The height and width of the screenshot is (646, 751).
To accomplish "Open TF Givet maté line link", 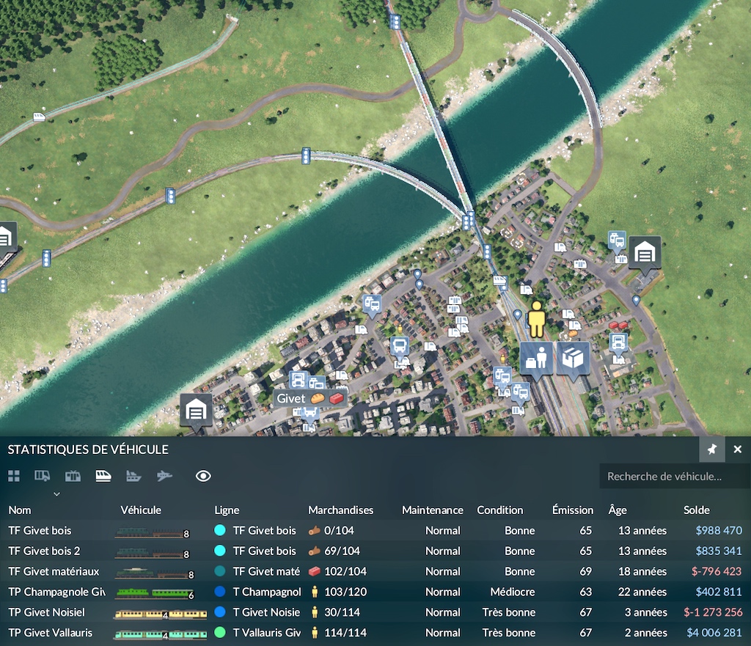I will [266, 571].
